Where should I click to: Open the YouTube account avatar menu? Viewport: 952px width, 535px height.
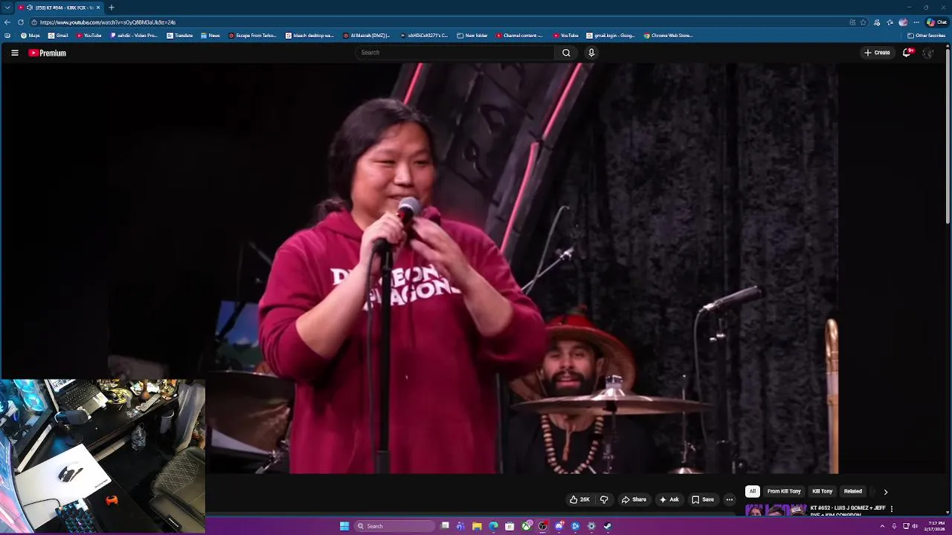pos(927,53)
